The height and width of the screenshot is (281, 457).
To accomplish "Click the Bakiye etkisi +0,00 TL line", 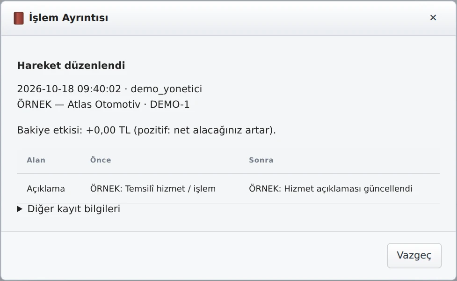I will pyautogui.click(x=146, y=130).
